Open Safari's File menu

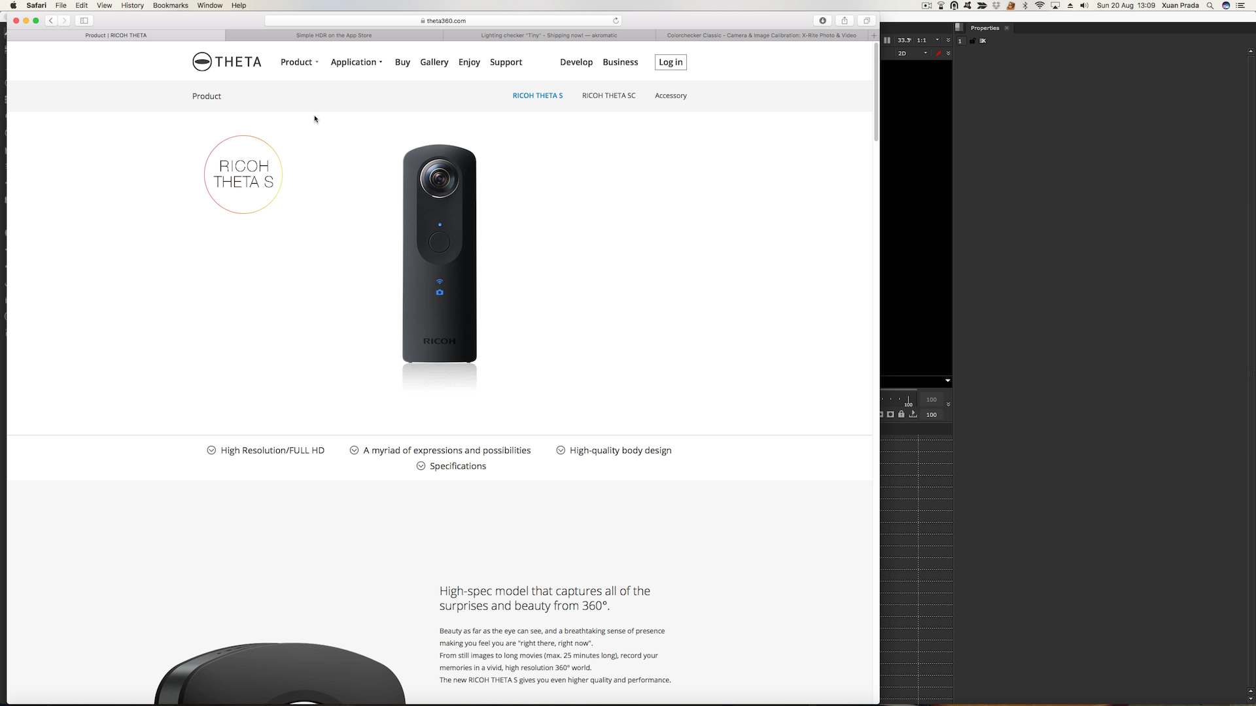(61, 5)
